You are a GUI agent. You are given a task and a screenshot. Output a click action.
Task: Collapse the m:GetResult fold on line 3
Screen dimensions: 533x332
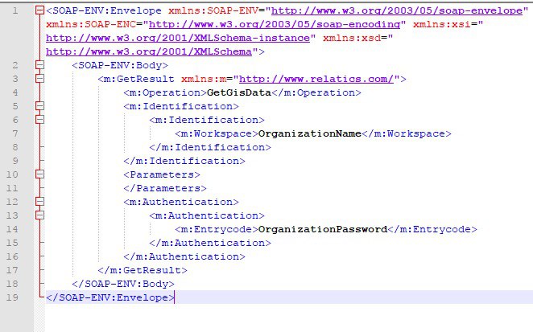[x=39, y=79]
